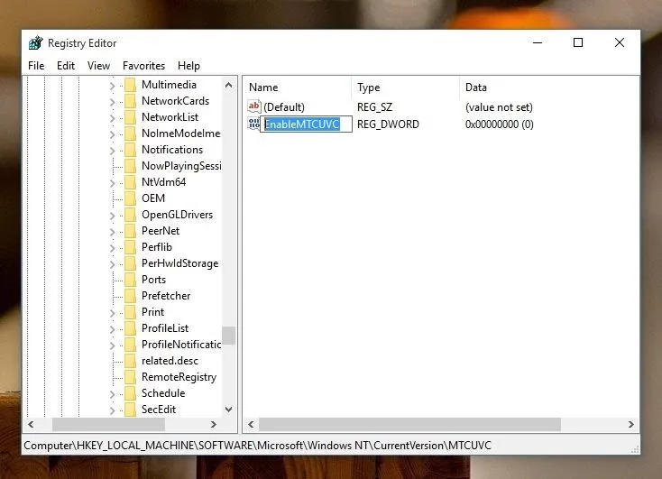Click the tree horizontal scroll left arrow
This screenshot has height=479, width=662.
click(x=31, y=424)
